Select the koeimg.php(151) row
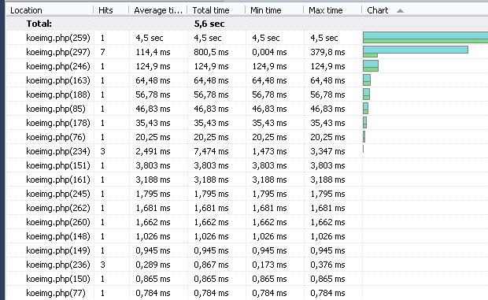The image size is (488, 300). click(x=247, y=165)
